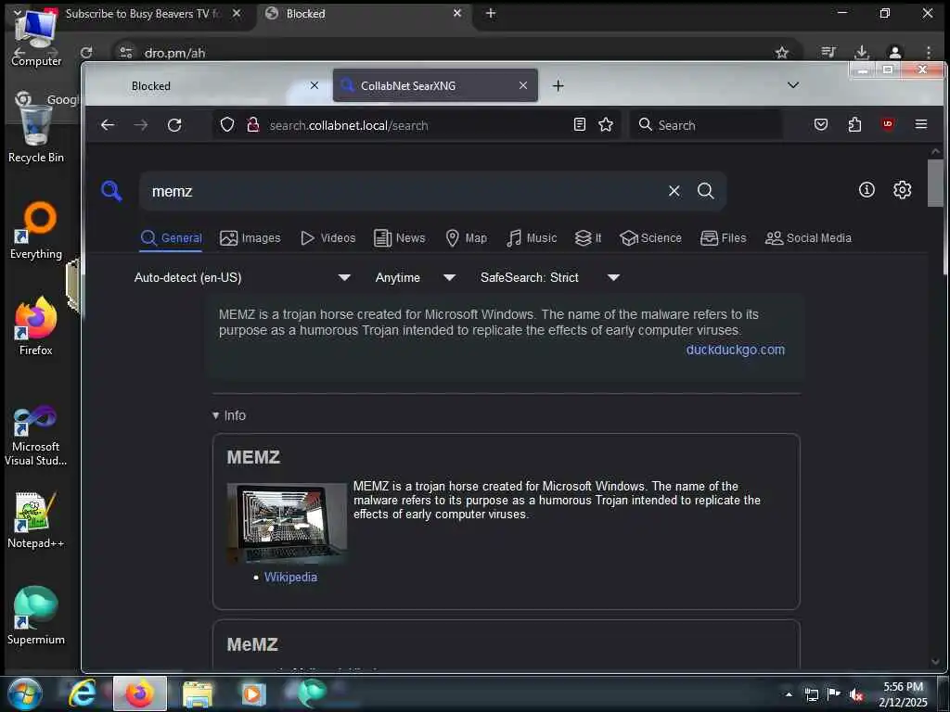This screenshot has height=712, width=950.
Task: Open the SearXNG about info icon
Action: point(867,190)
